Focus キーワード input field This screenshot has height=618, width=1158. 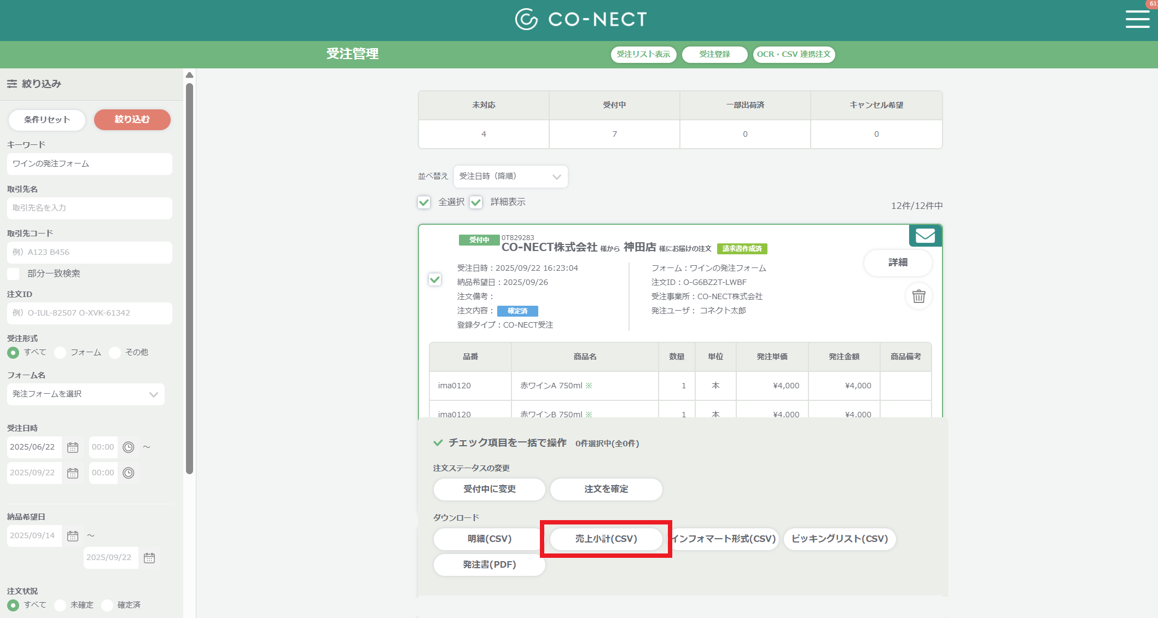tap(90, 164)
